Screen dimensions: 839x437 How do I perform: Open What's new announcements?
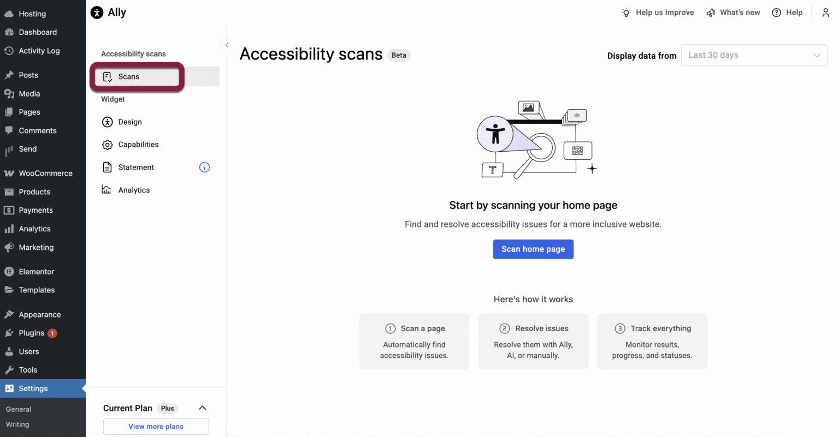point(733,12)
